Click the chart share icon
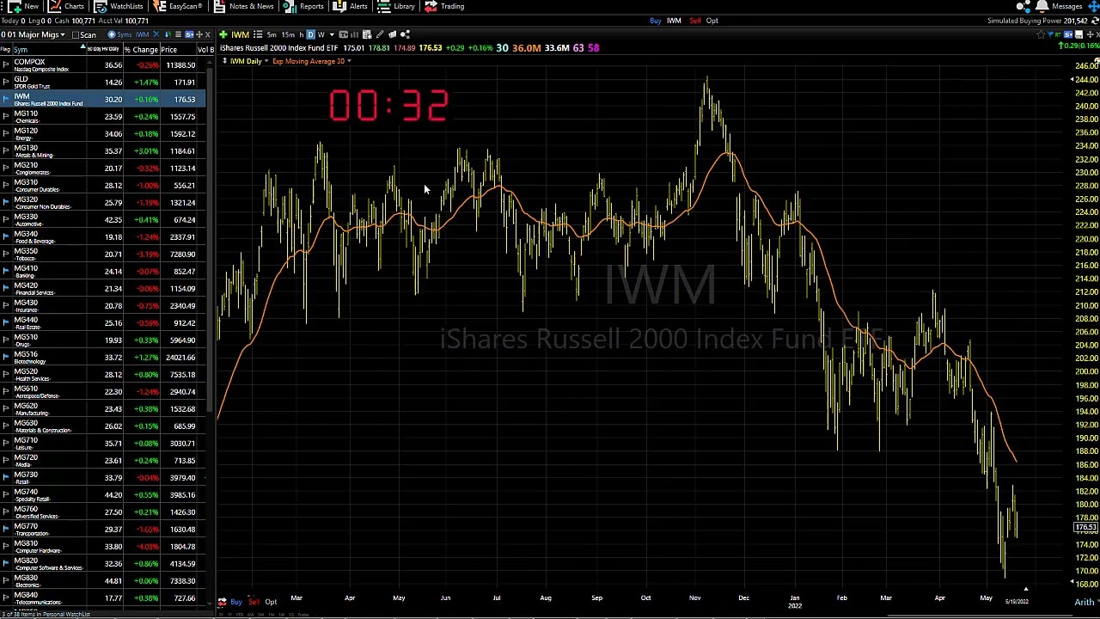This screenshot has width=1100, height=619. click(405, 34)
